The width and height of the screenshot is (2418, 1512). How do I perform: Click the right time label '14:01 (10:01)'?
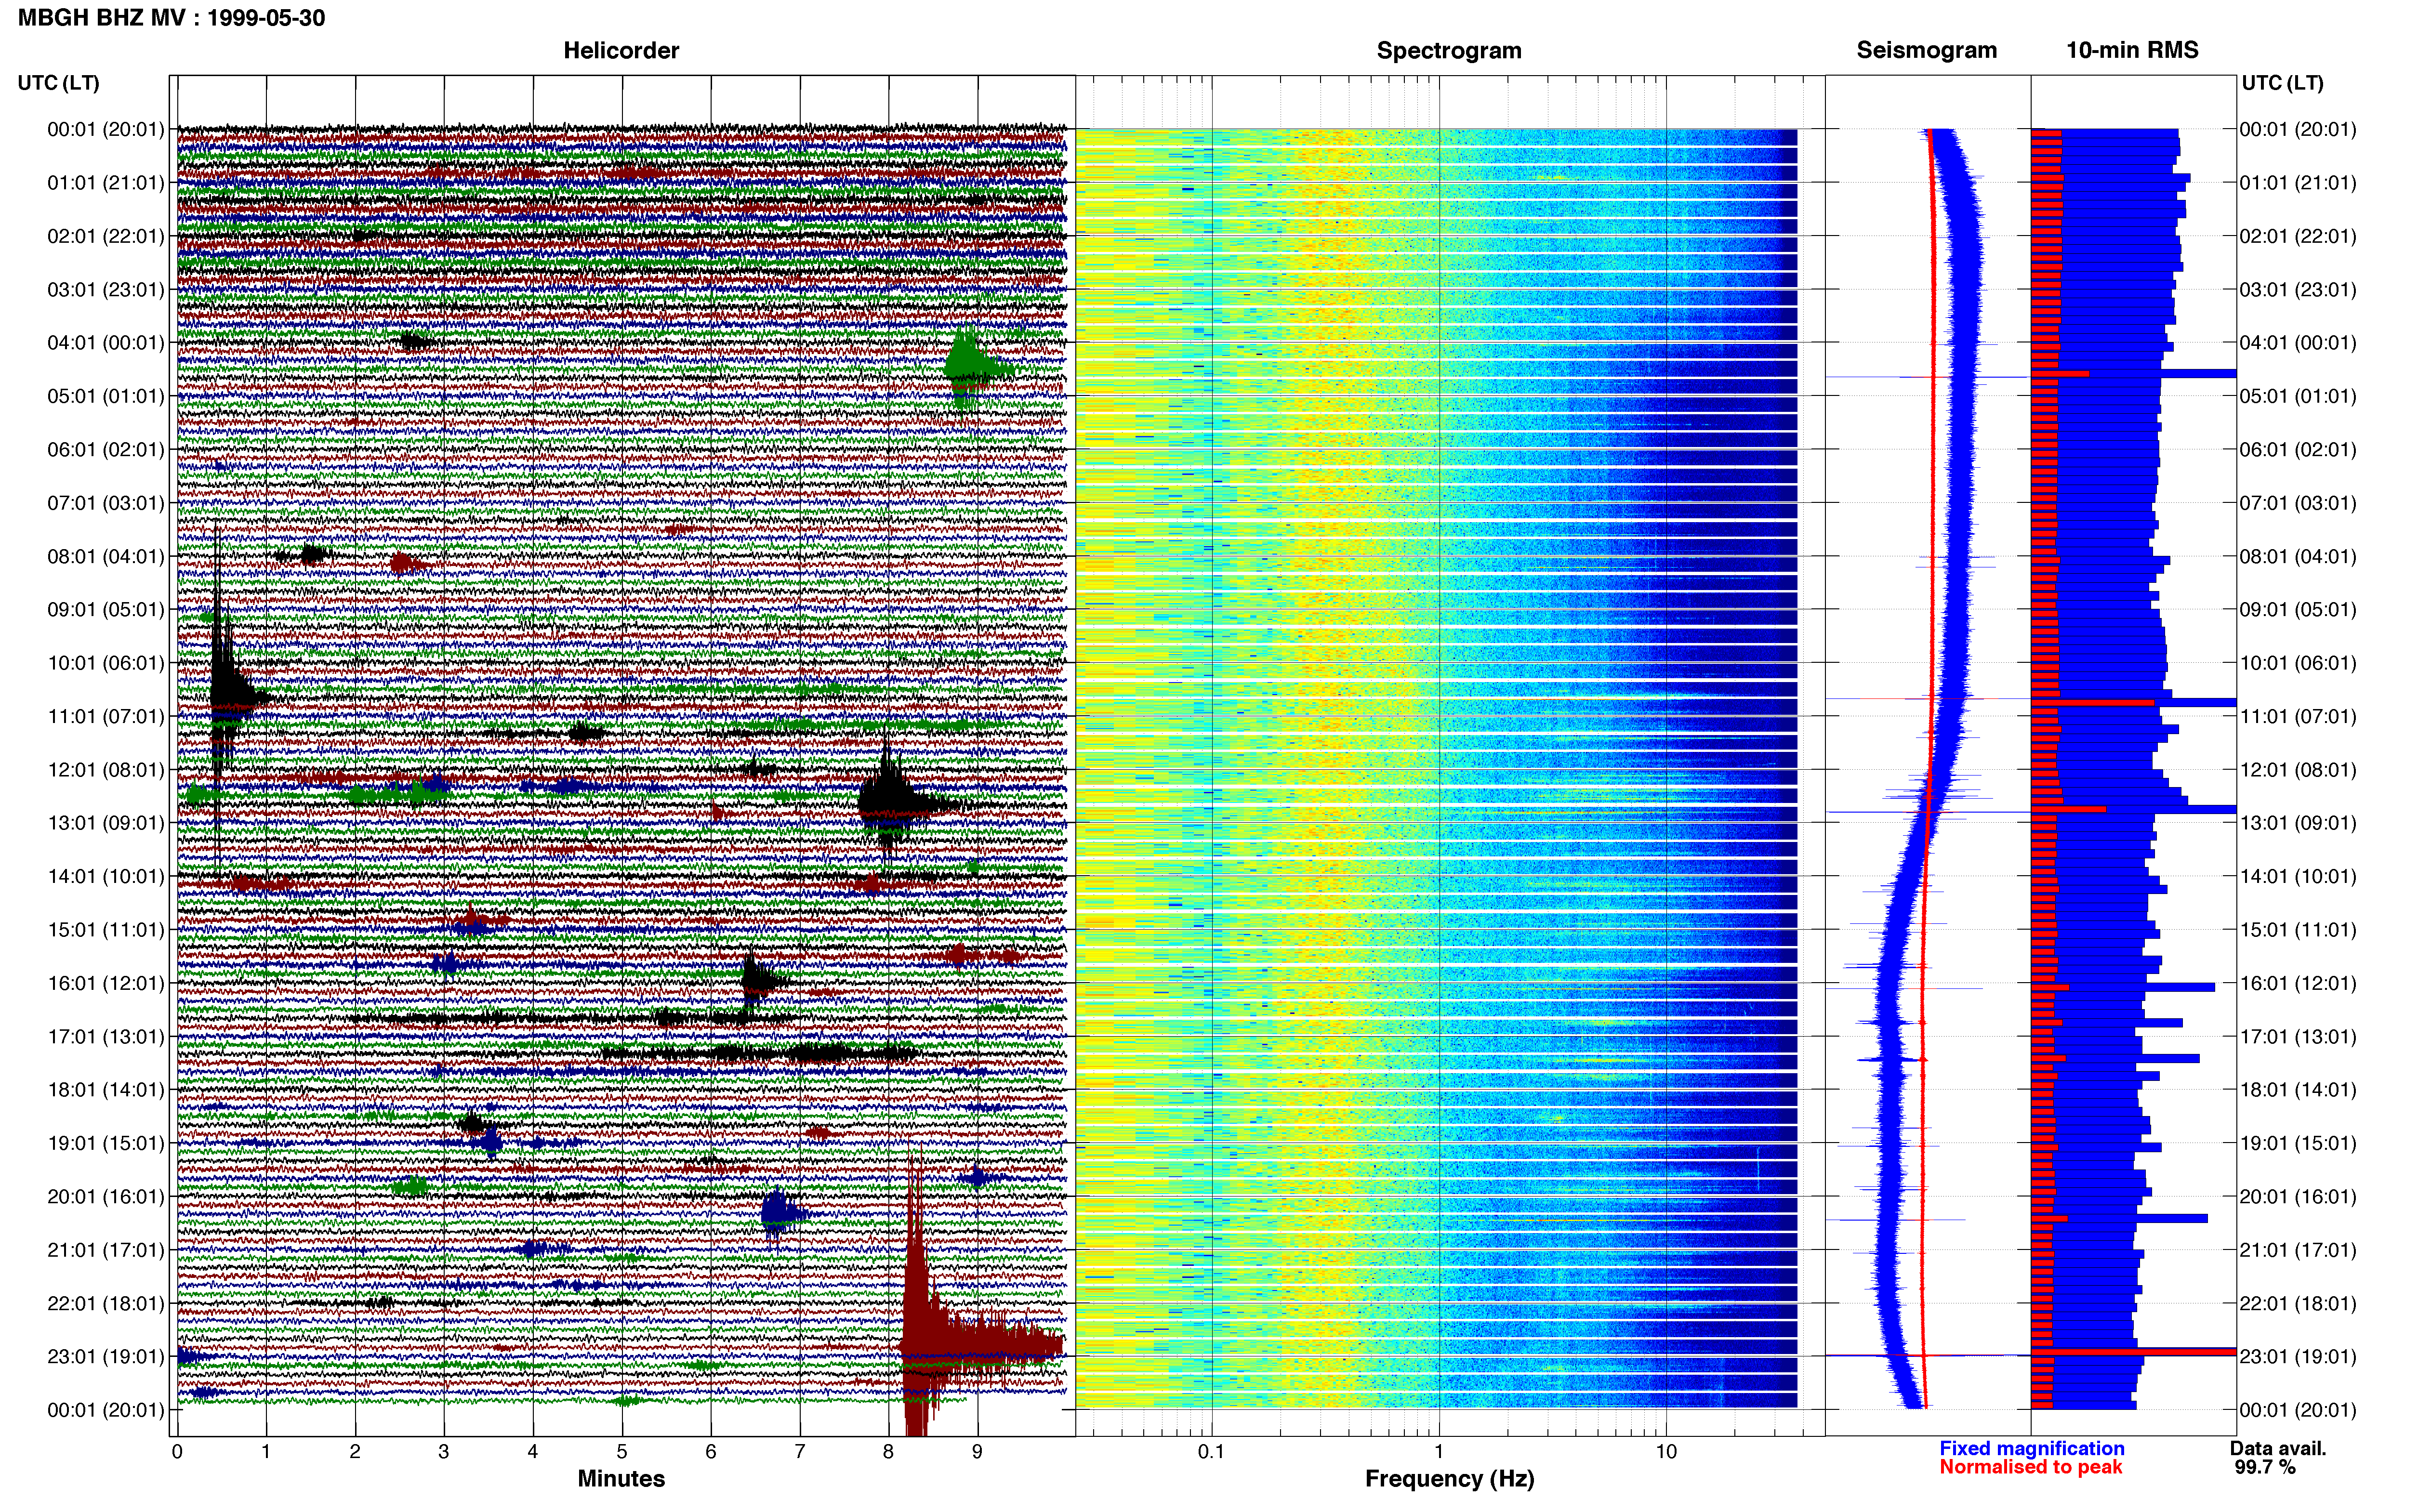click(2298, 876)
